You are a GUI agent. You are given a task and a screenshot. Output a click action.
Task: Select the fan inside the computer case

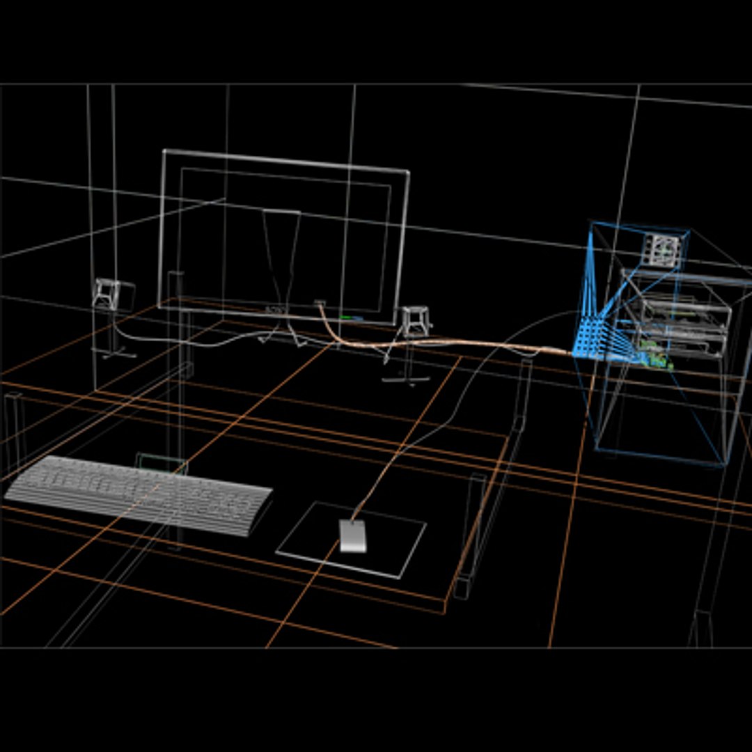coord(664,249)
